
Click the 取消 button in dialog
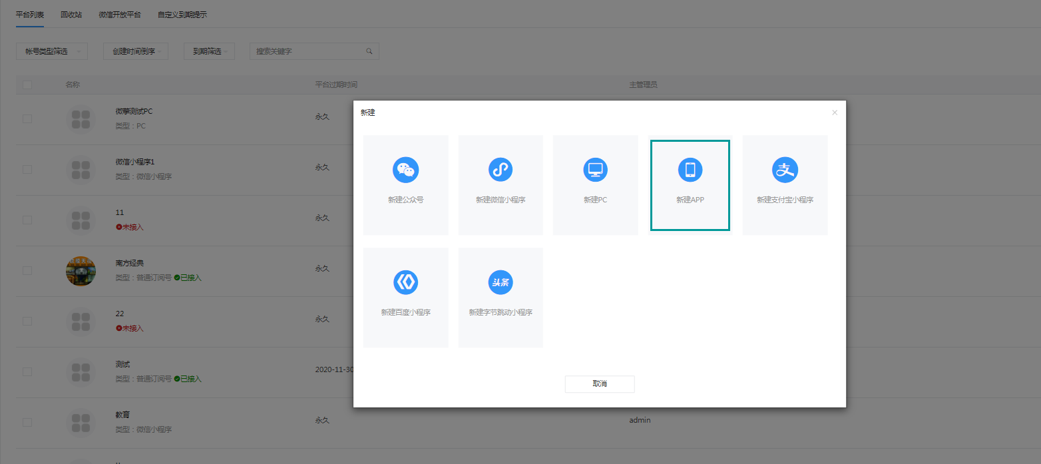[600, 384]
